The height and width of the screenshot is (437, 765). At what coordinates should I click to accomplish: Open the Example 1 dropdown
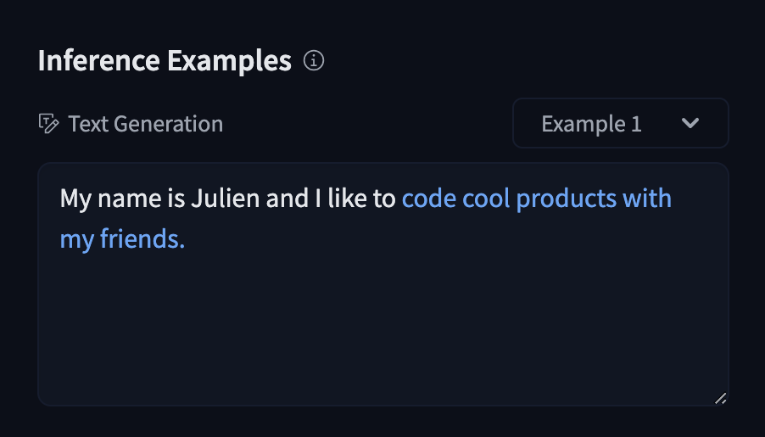620,124
